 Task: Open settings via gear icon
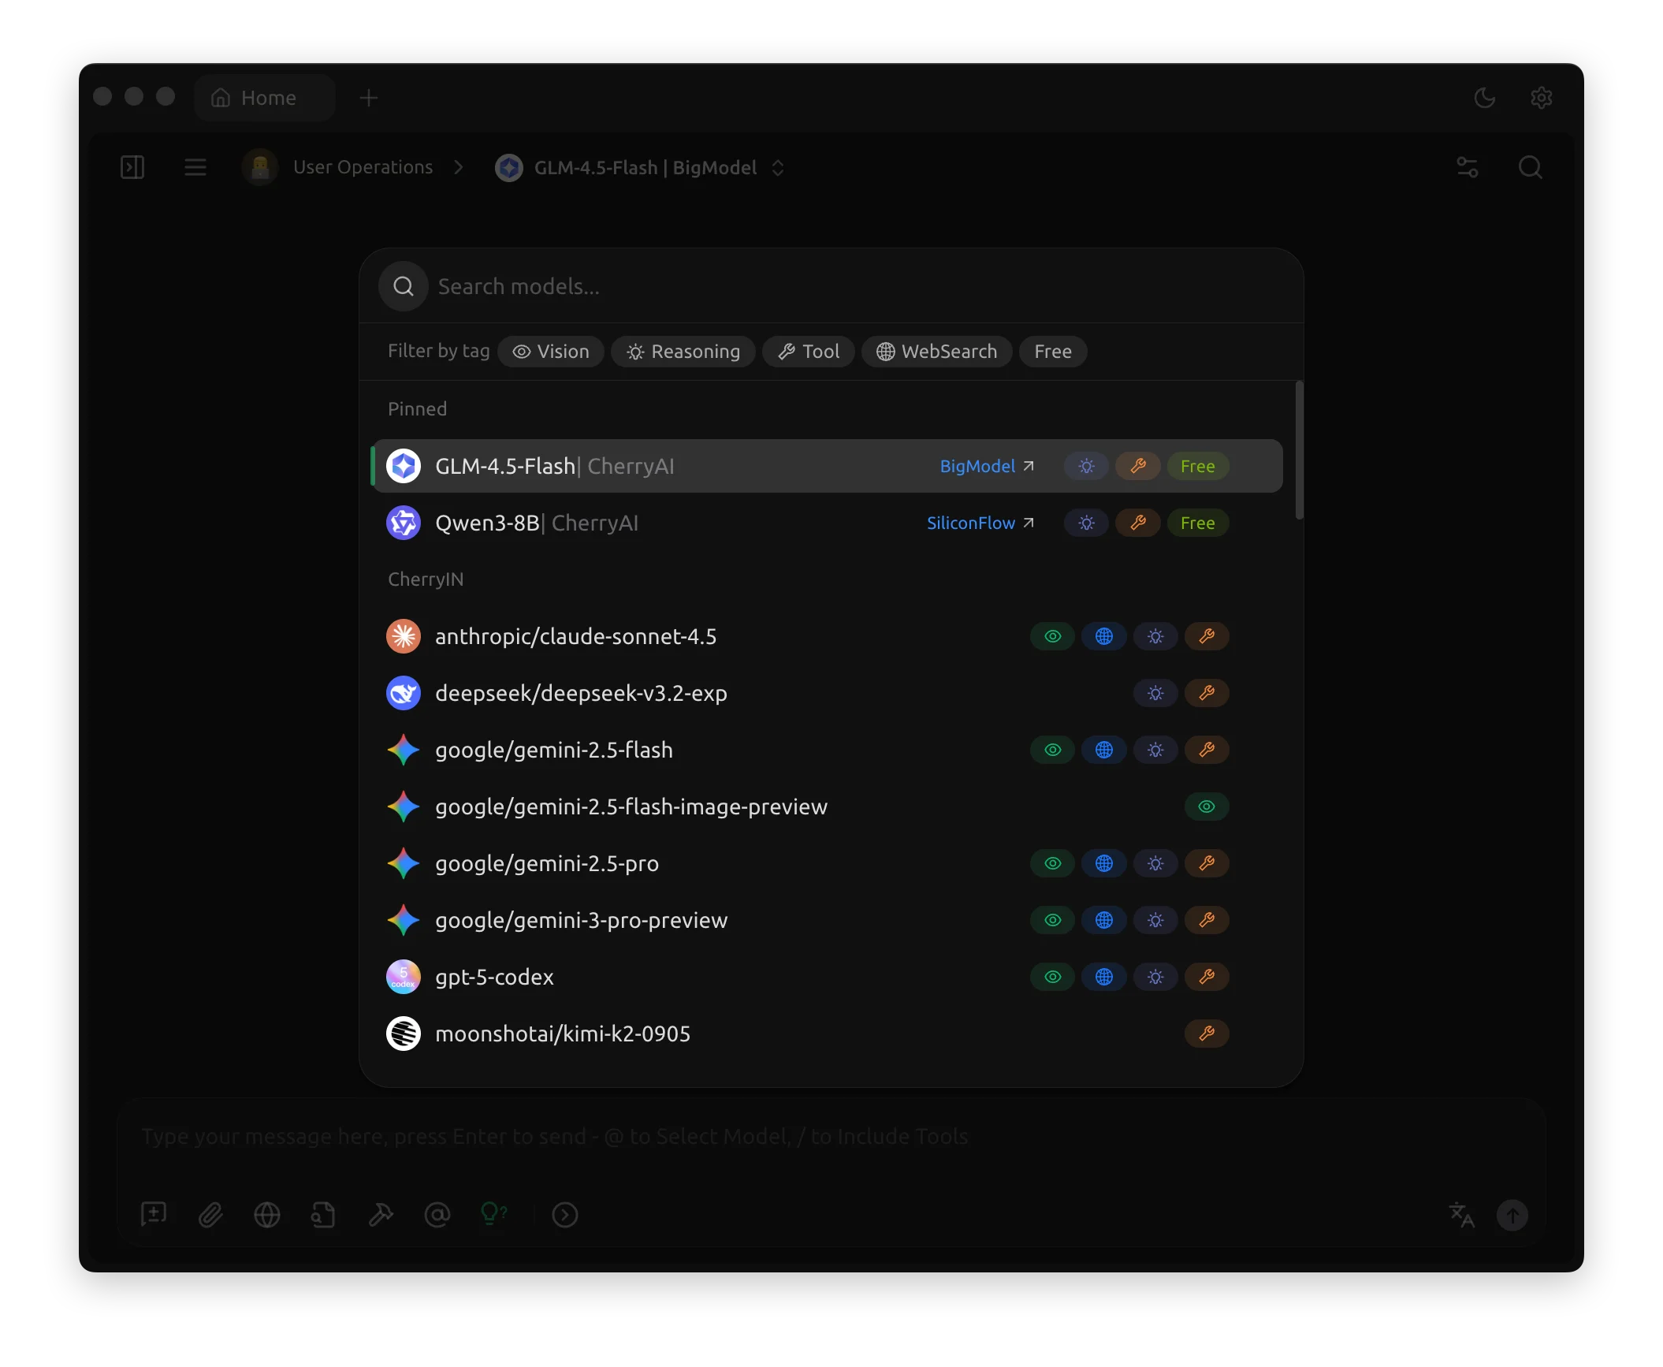pos(1541,98)
